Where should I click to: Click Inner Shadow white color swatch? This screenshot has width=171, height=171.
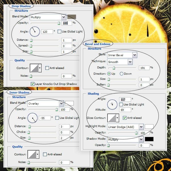coord(69,103)
